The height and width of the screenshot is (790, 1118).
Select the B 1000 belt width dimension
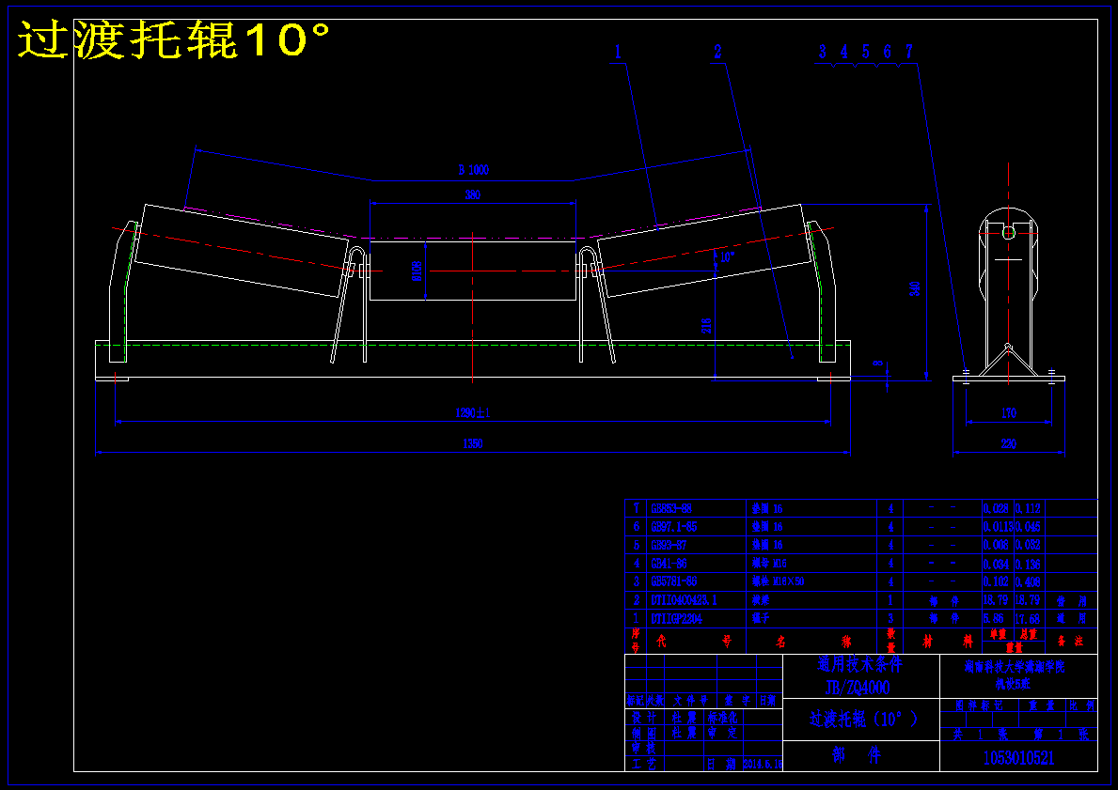474,170
